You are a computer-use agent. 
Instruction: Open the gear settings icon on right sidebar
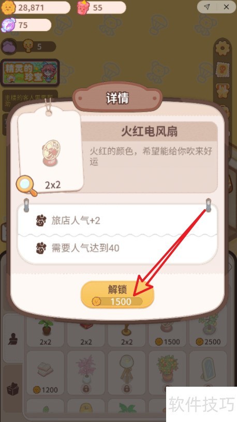(x=222, y=49)
